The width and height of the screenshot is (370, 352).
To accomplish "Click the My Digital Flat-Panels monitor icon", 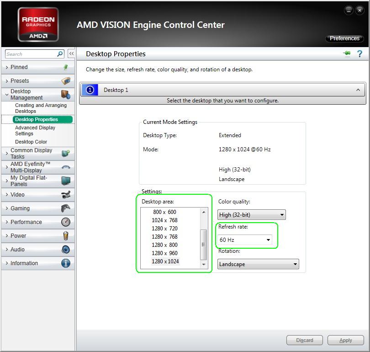I will coord(66,181).
